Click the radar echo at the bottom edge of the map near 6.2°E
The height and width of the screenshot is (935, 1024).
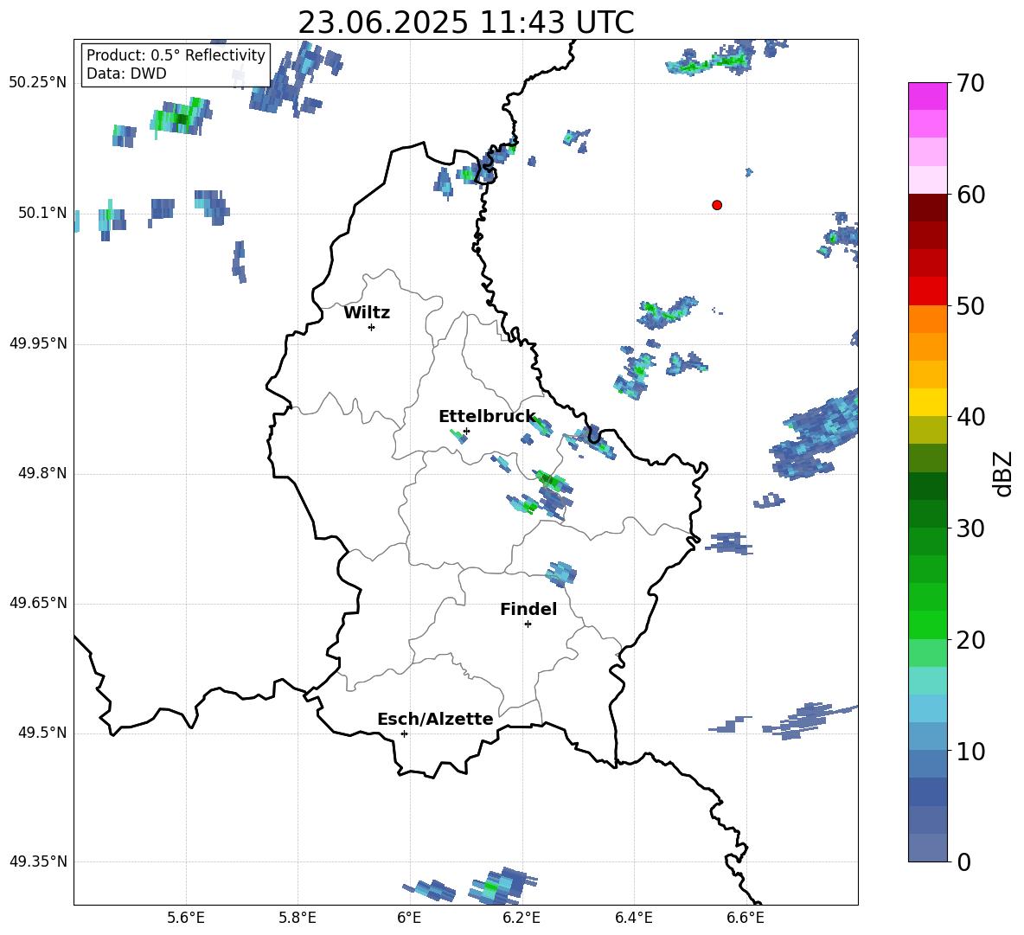[502, 886]
